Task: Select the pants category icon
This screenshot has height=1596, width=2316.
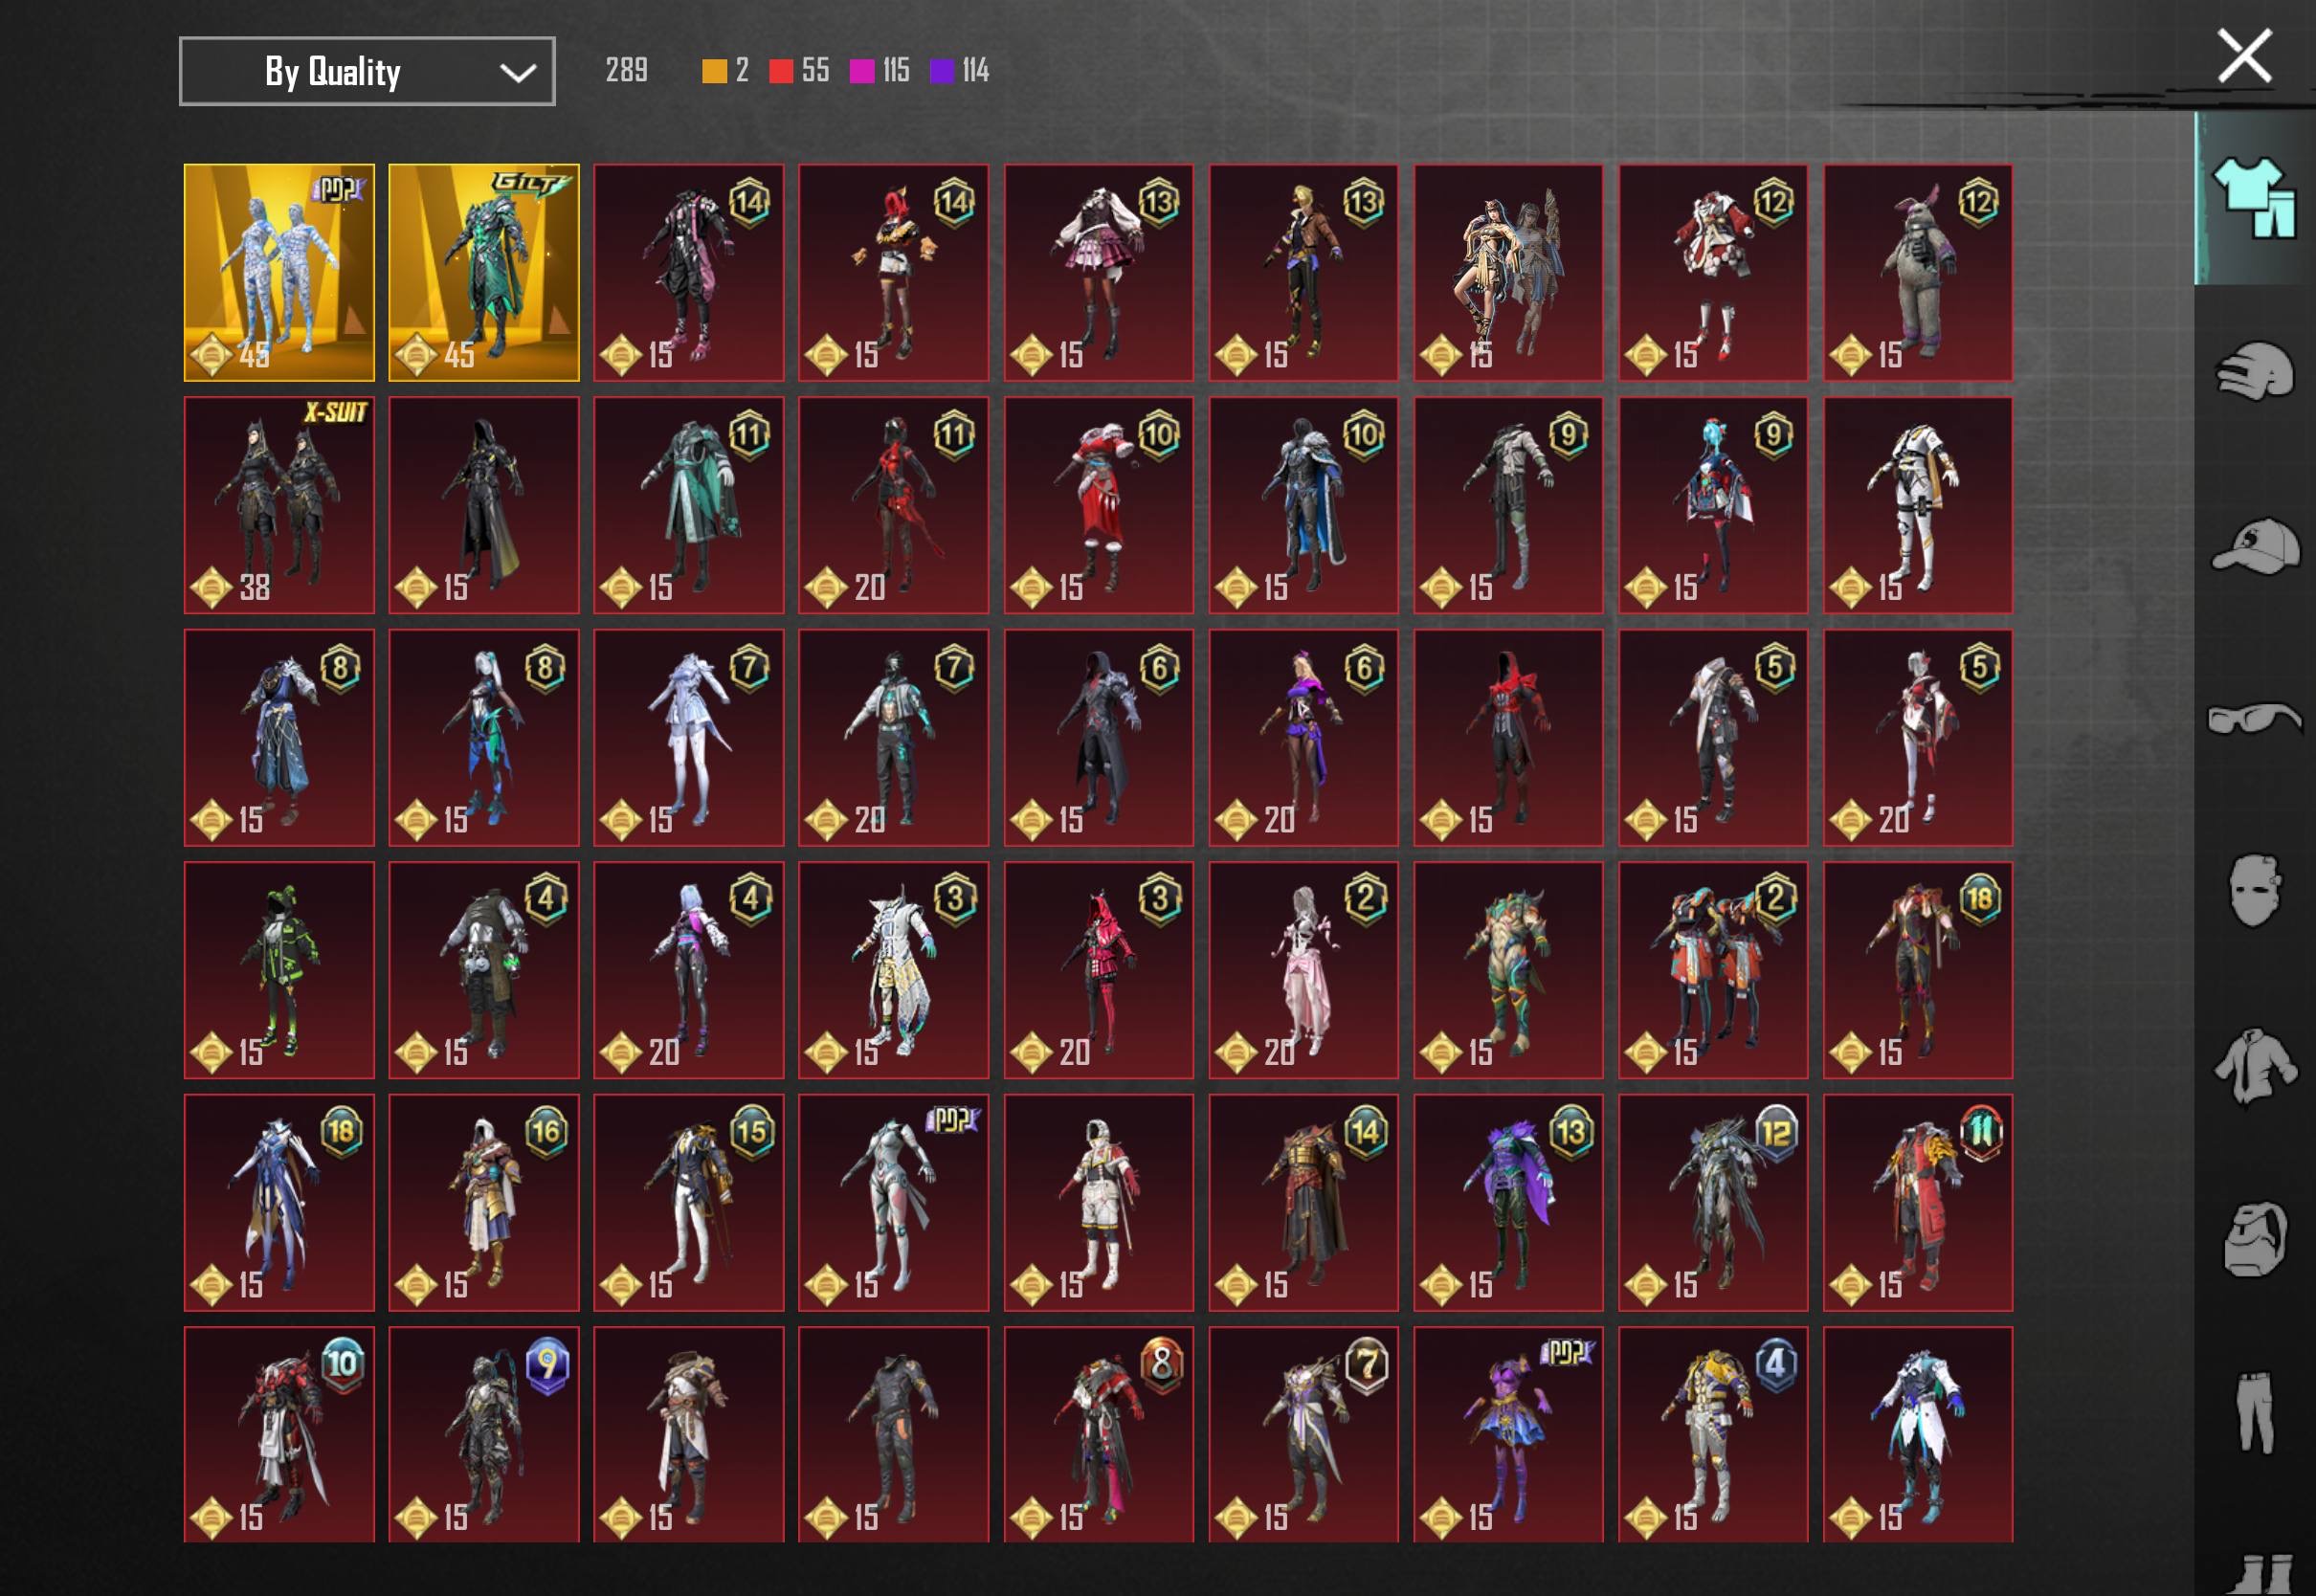Action: (x=2255, y=1411)
